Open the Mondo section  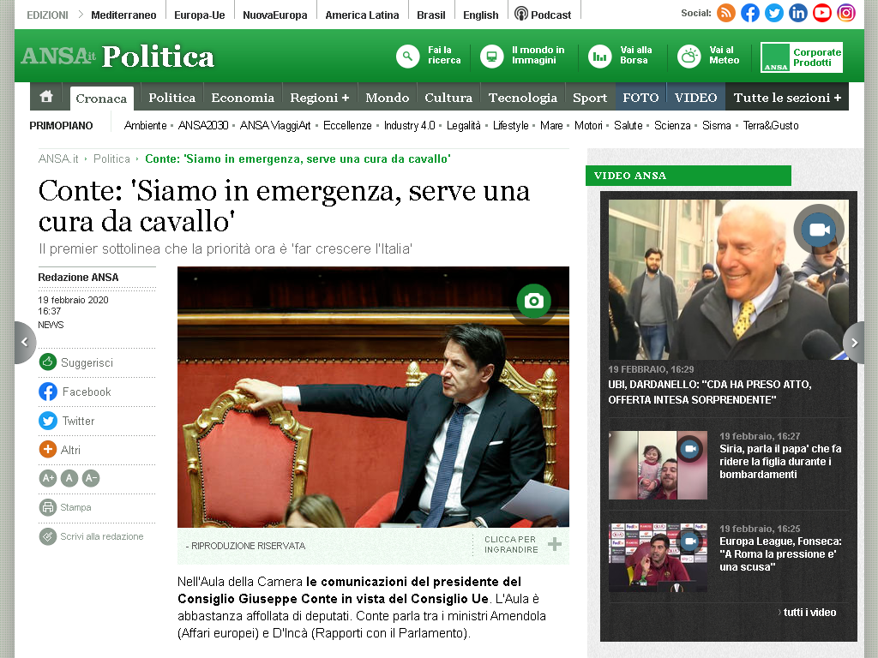click(387, 98)
